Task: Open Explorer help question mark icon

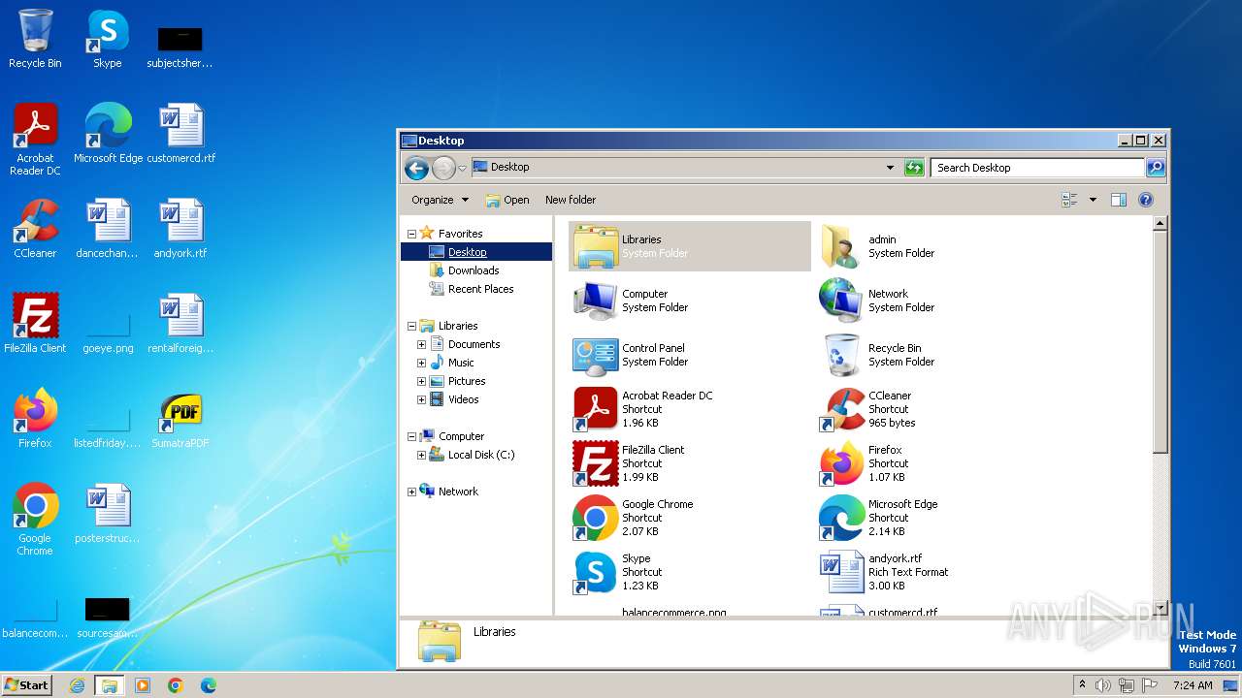Action: [x=1145, y=200]
